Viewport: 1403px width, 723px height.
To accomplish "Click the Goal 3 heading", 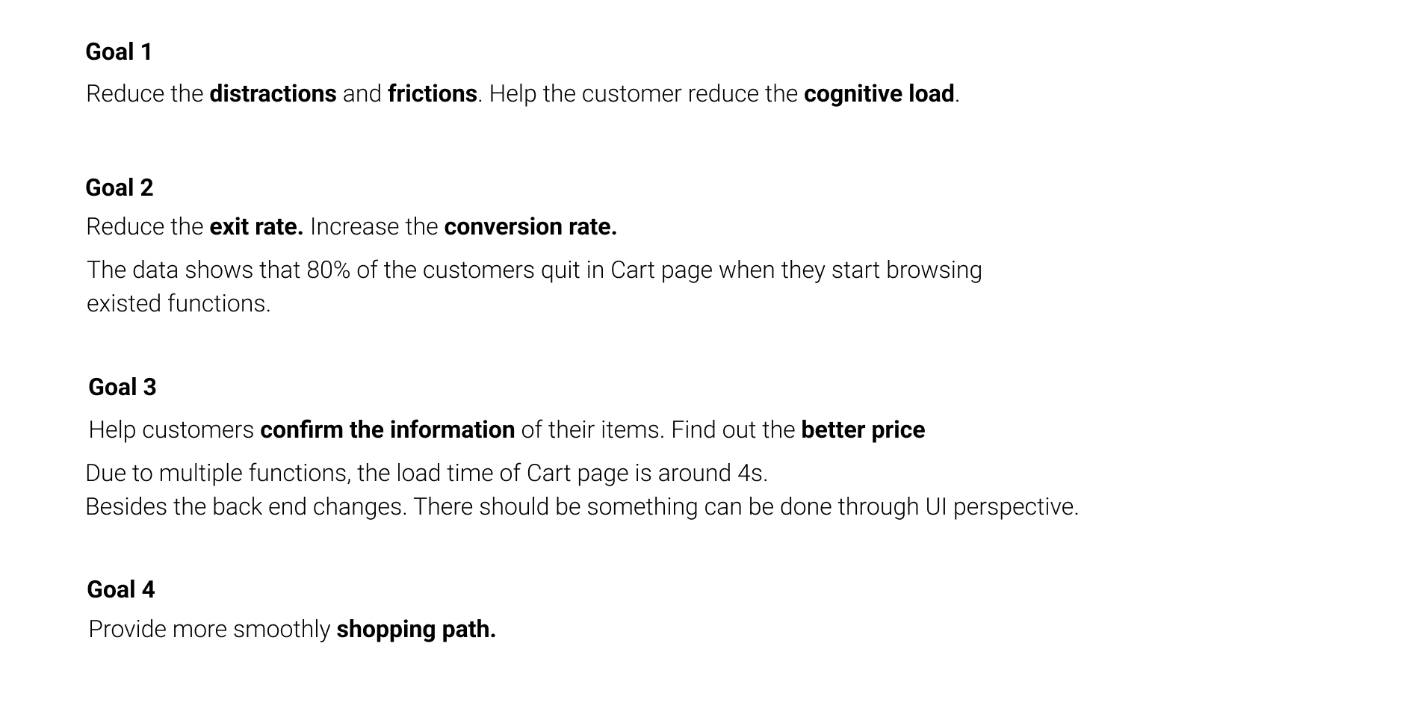I will pos(122,387).
